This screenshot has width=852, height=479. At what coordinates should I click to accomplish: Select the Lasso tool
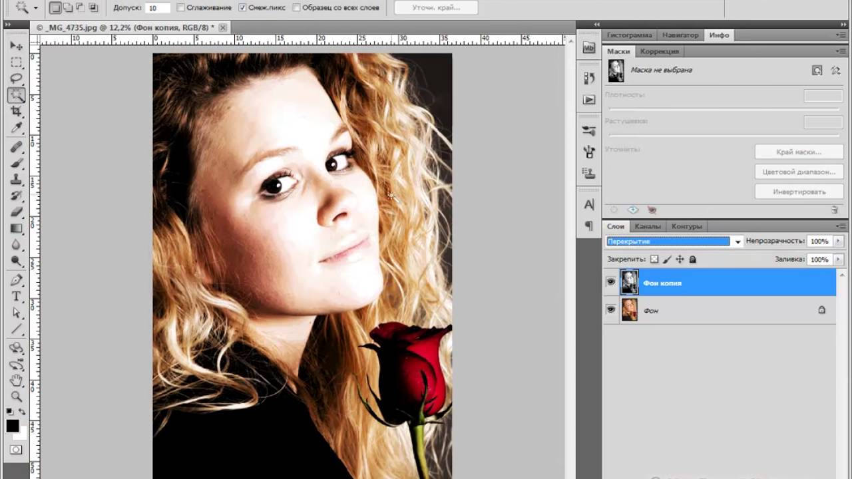(17, 79)
